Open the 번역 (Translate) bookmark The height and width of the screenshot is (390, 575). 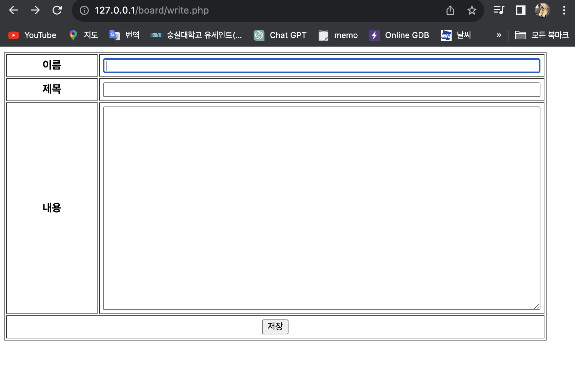124,35
